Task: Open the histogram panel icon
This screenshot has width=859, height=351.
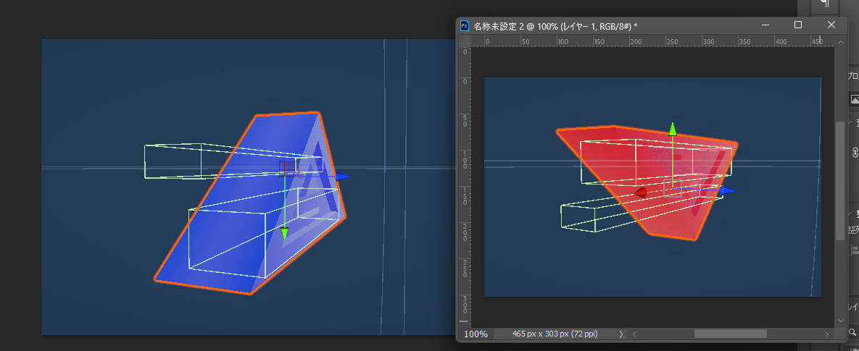Action: 855,99
